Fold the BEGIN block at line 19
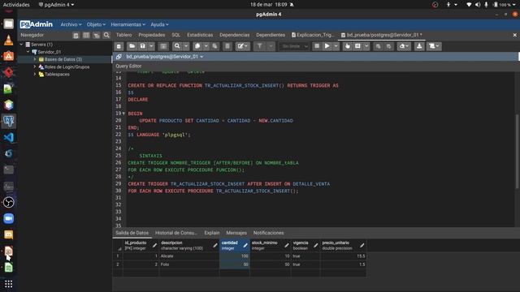 point(123,114)
